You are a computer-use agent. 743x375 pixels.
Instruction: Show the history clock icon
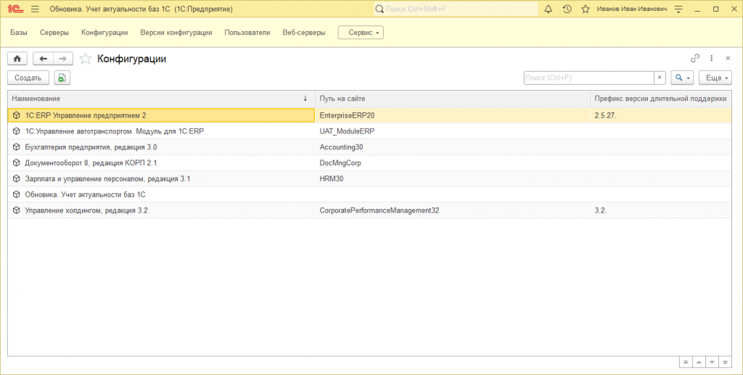click(x=567, y=9)
